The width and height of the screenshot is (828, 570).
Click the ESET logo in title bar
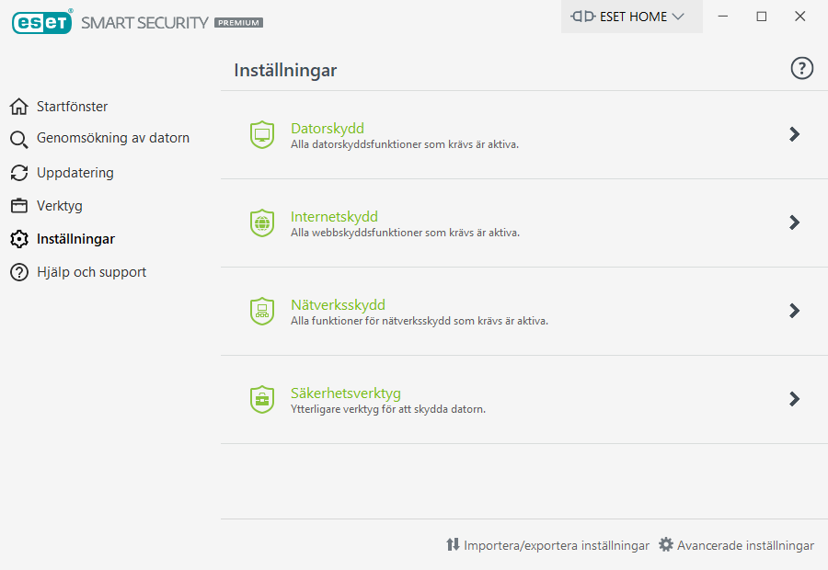[x=42, y=22]
